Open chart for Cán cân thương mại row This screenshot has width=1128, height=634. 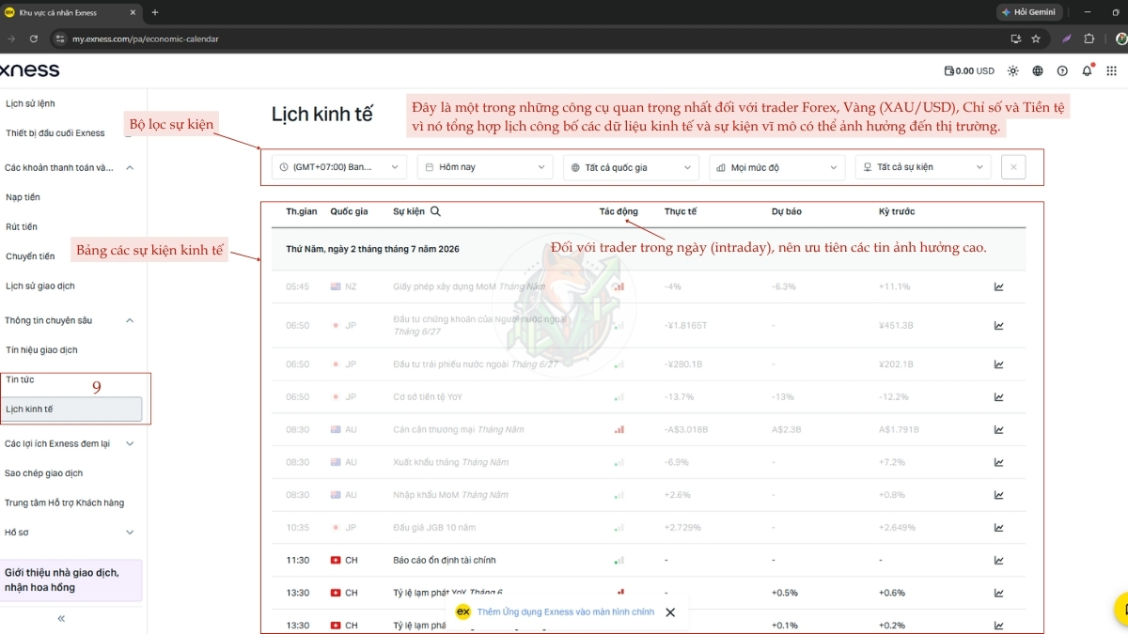(999, 429)
